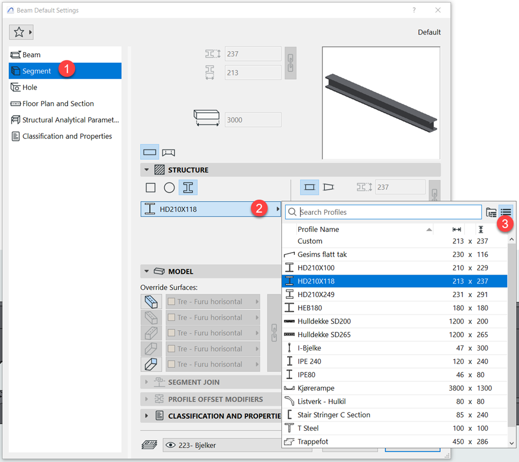
Task: Choose rectangular structure type
Action: [x=150, y=187]
